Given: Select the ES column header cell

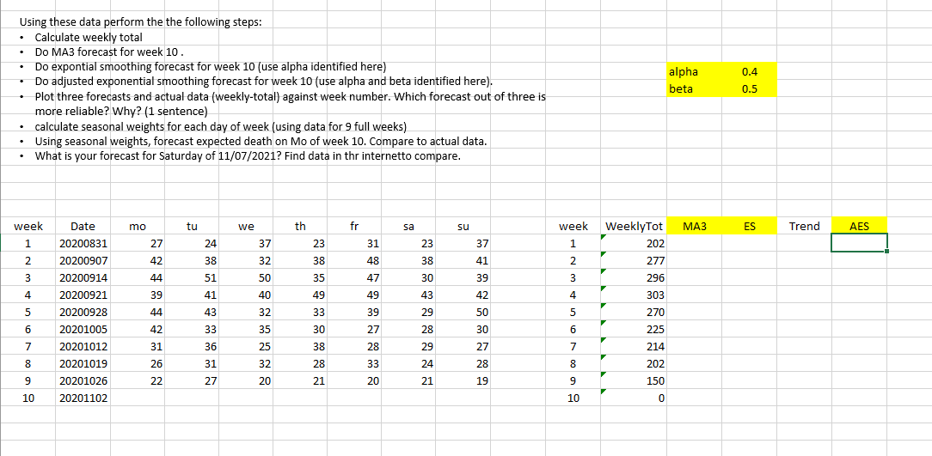Looking at the screenshot, I should point(750,226).
